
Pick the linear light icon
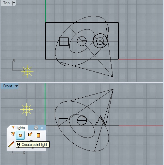point(11,144)
